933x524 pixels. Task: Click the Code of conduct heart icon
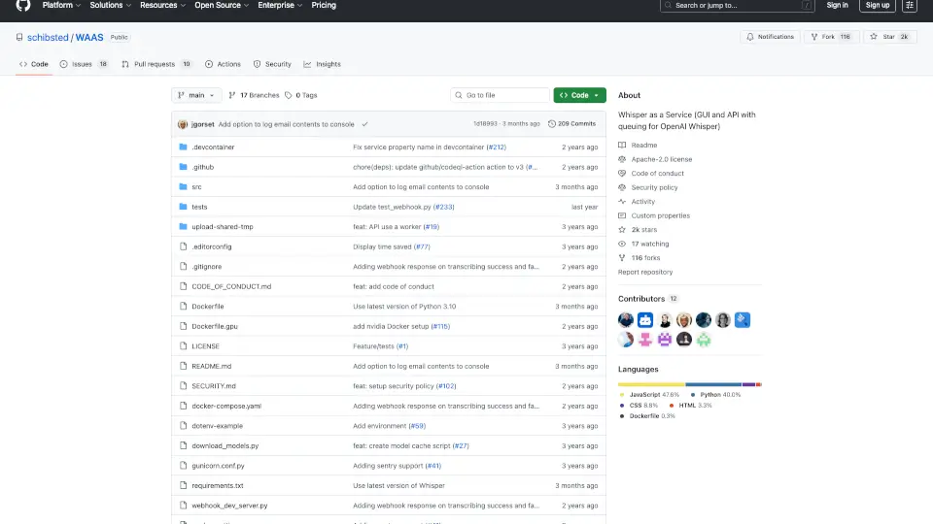click(622, 174)
